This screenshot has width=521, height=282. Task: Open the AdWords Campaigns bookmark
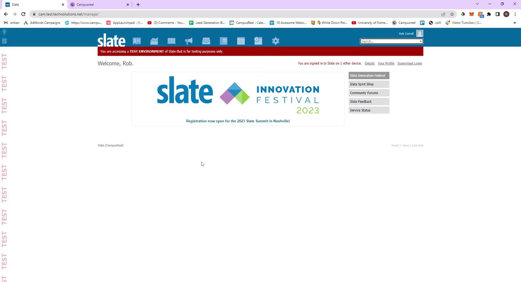(42, 23)
